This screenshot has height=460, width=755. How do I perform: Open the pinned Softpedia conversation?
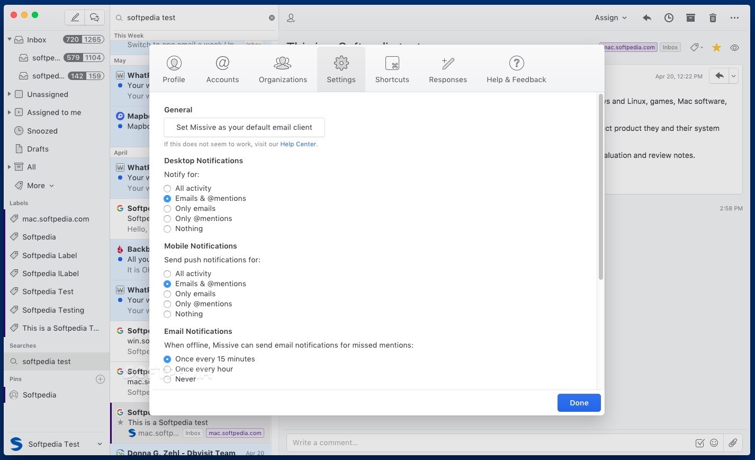tap(39, 395)
